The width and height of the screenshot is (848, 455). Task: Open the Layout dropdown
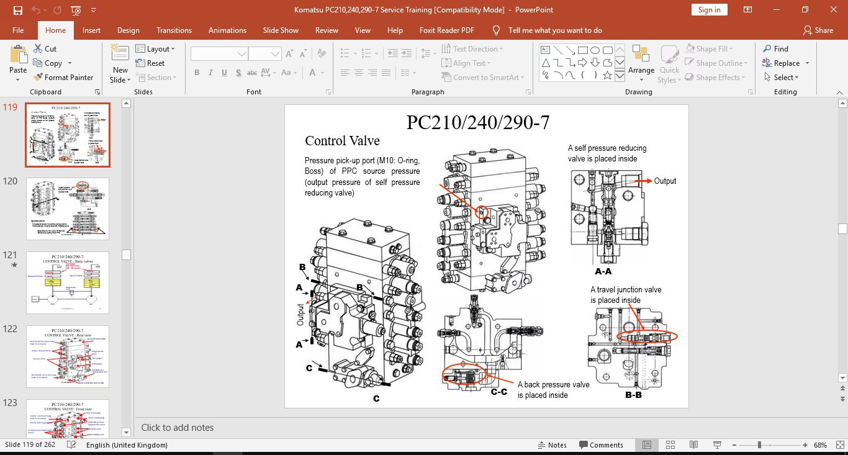(x=157, y=48)
